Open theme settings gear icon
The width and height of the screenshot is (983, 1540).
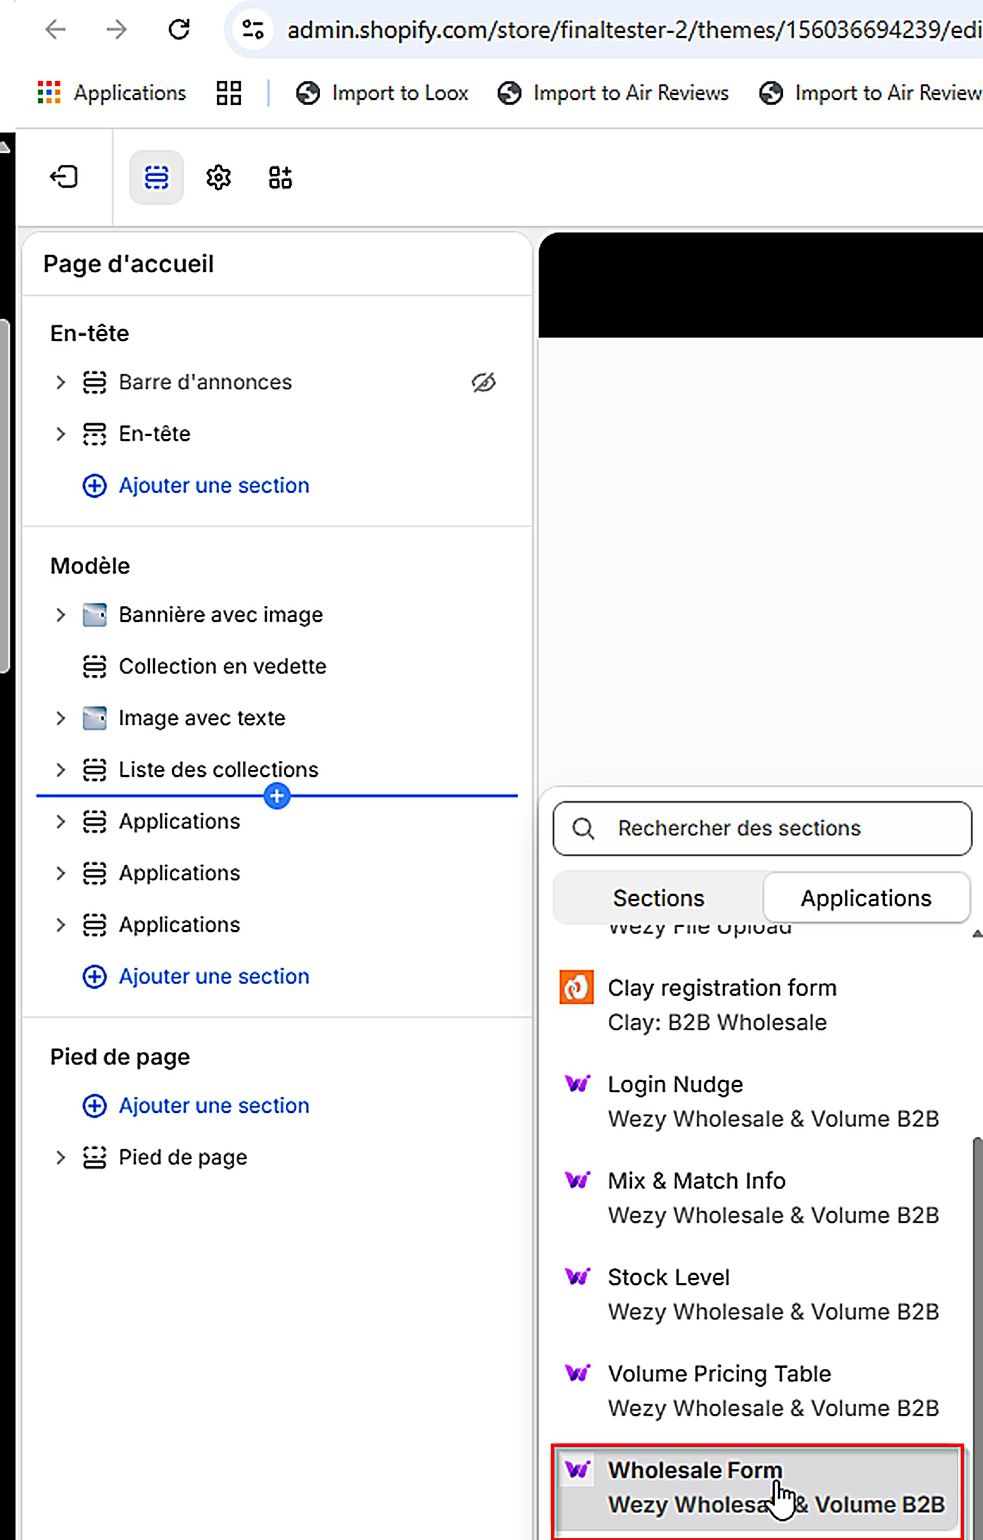(219, 177)
